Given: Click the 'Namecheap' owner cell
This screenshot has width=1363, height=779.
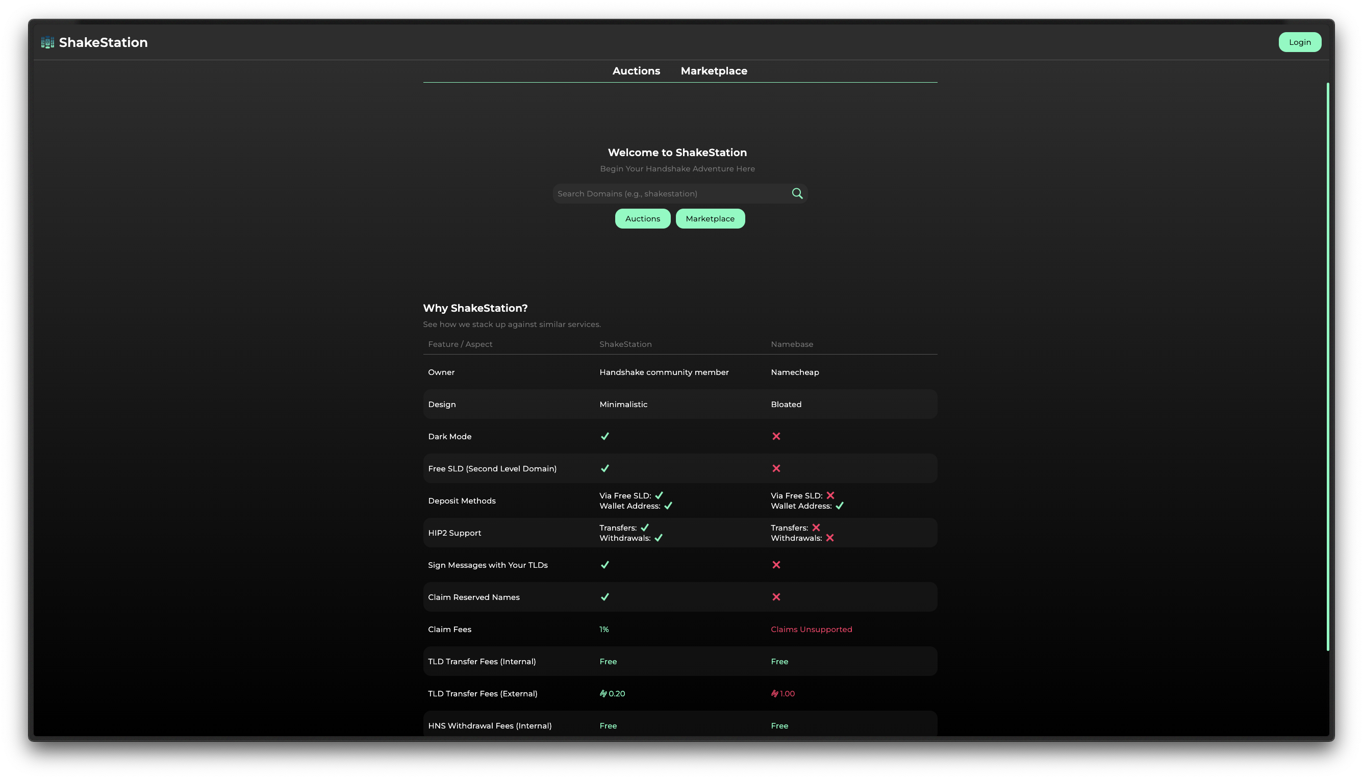Looking at the screenshot, I should coord(794,372).
